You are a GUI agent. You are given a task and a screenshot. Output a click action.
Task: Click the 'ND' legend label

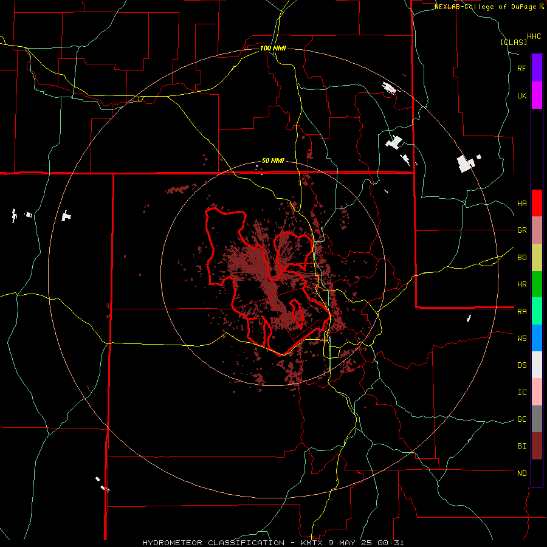(521, 473)
